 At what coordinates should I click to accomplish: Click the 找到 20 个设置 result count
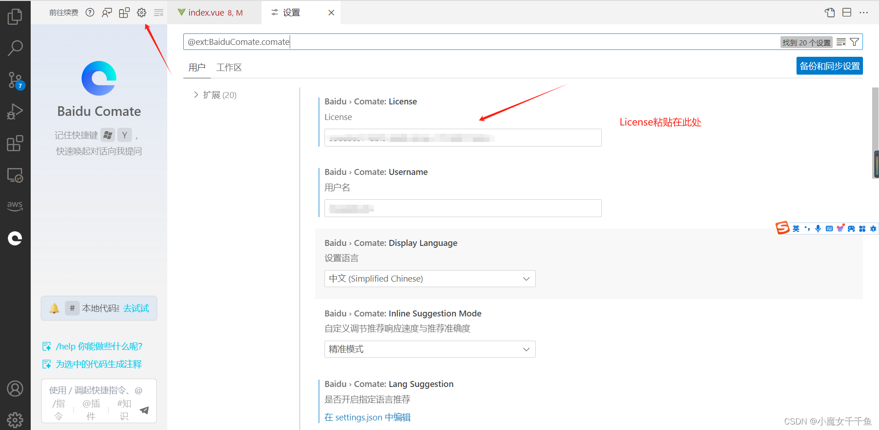[x=806, y=42]
